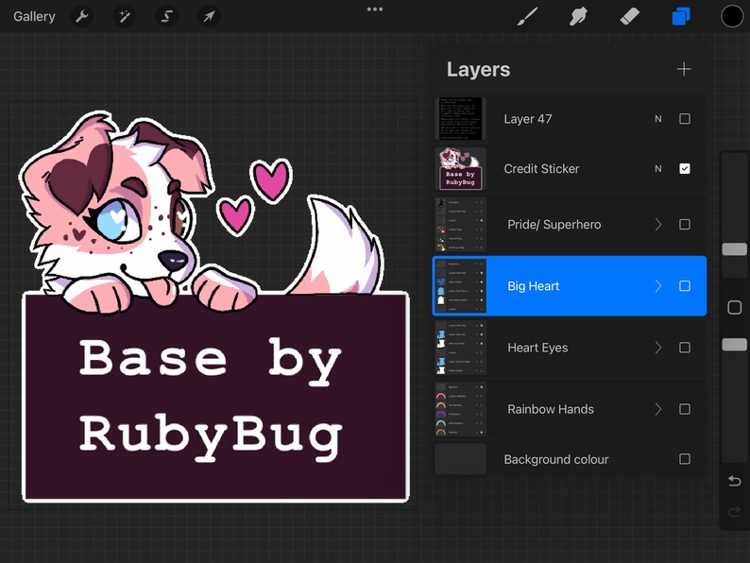Adjust the brush opacity slider handle
750x563 pixels.
pyautogui.click(x=734, y=345)
